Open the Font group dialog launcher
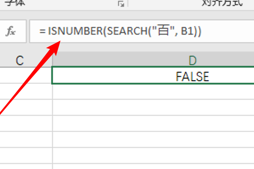254x169 pixels. pos(121,3)
